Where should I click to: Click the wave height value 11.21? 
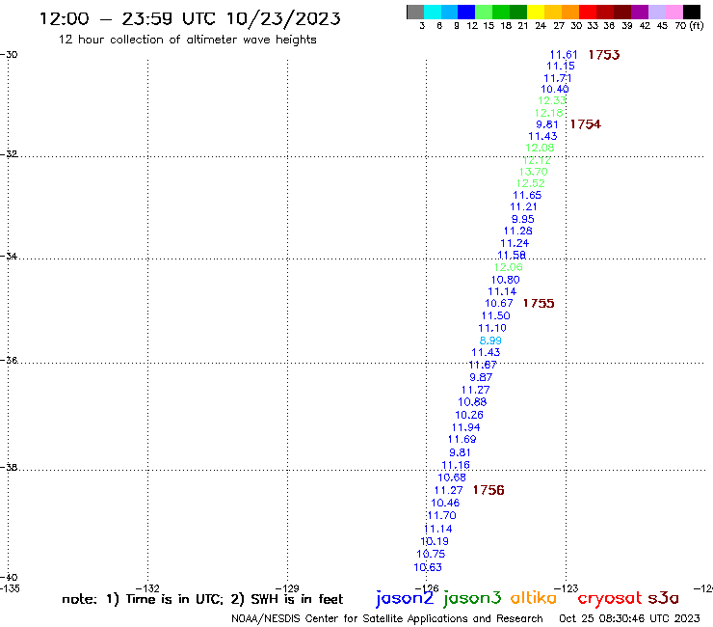(524, 206)
